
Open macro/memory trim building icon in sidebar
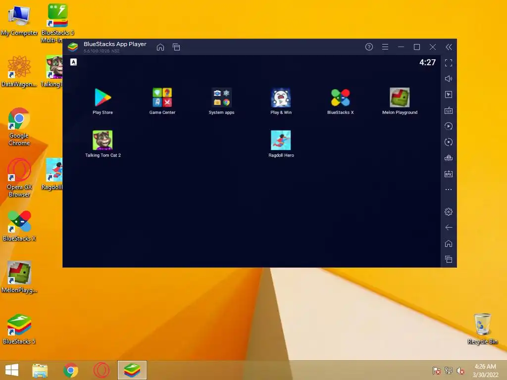449,158
